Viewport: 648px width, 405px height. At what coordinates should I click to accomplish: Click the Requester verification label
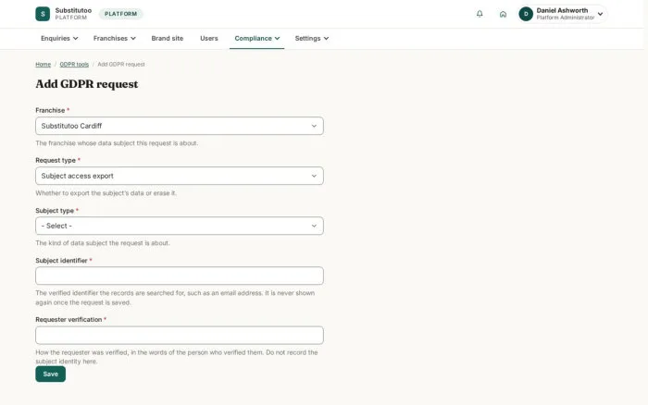coord(69,320)
